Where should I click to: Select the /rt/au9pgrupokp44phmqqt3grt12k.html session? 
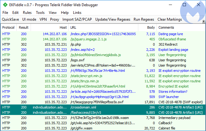tap(103, 97)
